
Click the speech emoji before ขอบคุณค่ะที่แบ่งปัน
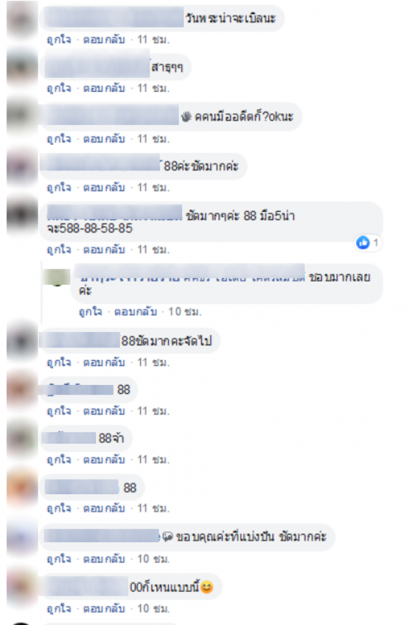(x=167, y=536)
